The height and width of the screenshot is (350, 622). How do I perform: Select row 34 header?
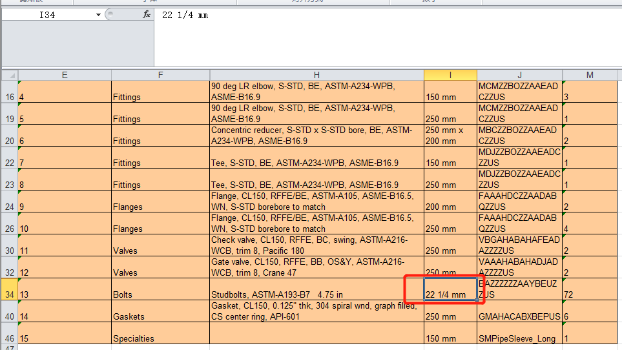pyautogui.click(x=10, y=289)
